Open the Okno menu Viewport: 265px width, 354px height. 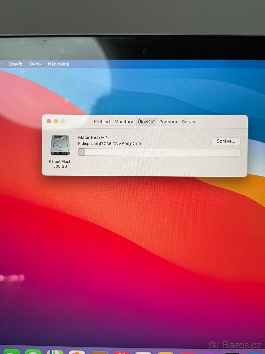tap(35, 64)
